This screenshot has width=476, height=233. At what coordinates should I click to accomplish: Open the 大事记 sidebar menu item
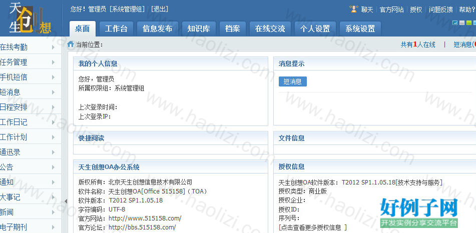point(31,197)
